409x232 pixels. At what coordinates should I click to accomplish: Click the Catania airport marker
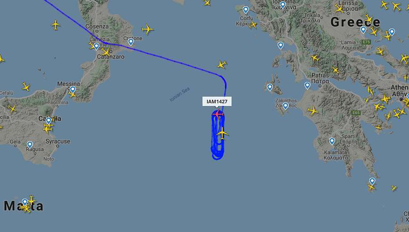click(49, 121)
